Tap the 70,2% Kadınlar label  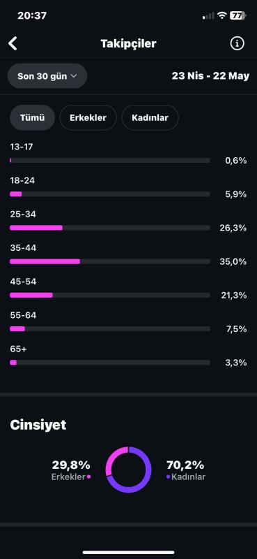click(x=185, y=470)
